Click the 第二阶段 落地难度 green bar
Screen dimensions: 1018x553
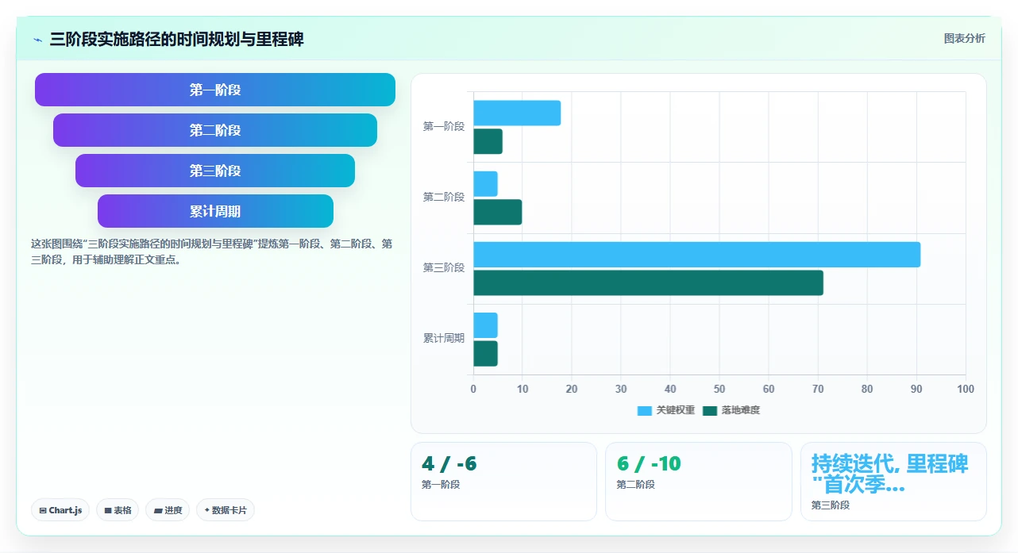[497, 212]
